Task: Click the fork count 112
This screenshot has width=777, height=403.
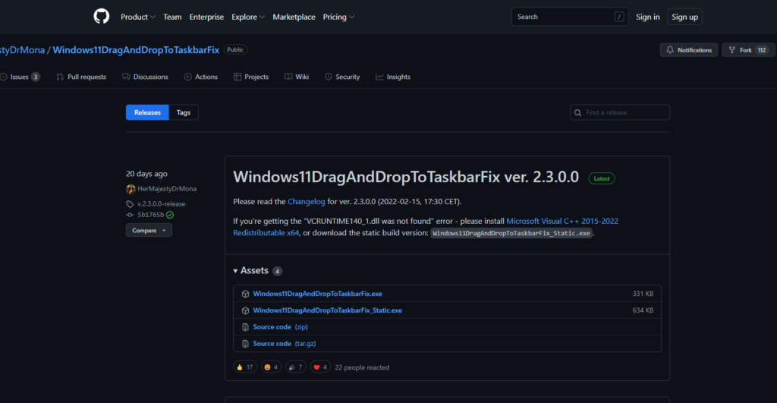Action: pos(761,50)
